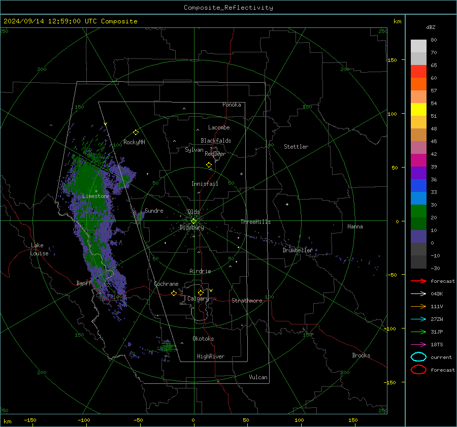Select the dark green 10-20 dBZ swatch
Image resolution: width=457 pixels, height=427 pixels.
[x=418, y=223]
